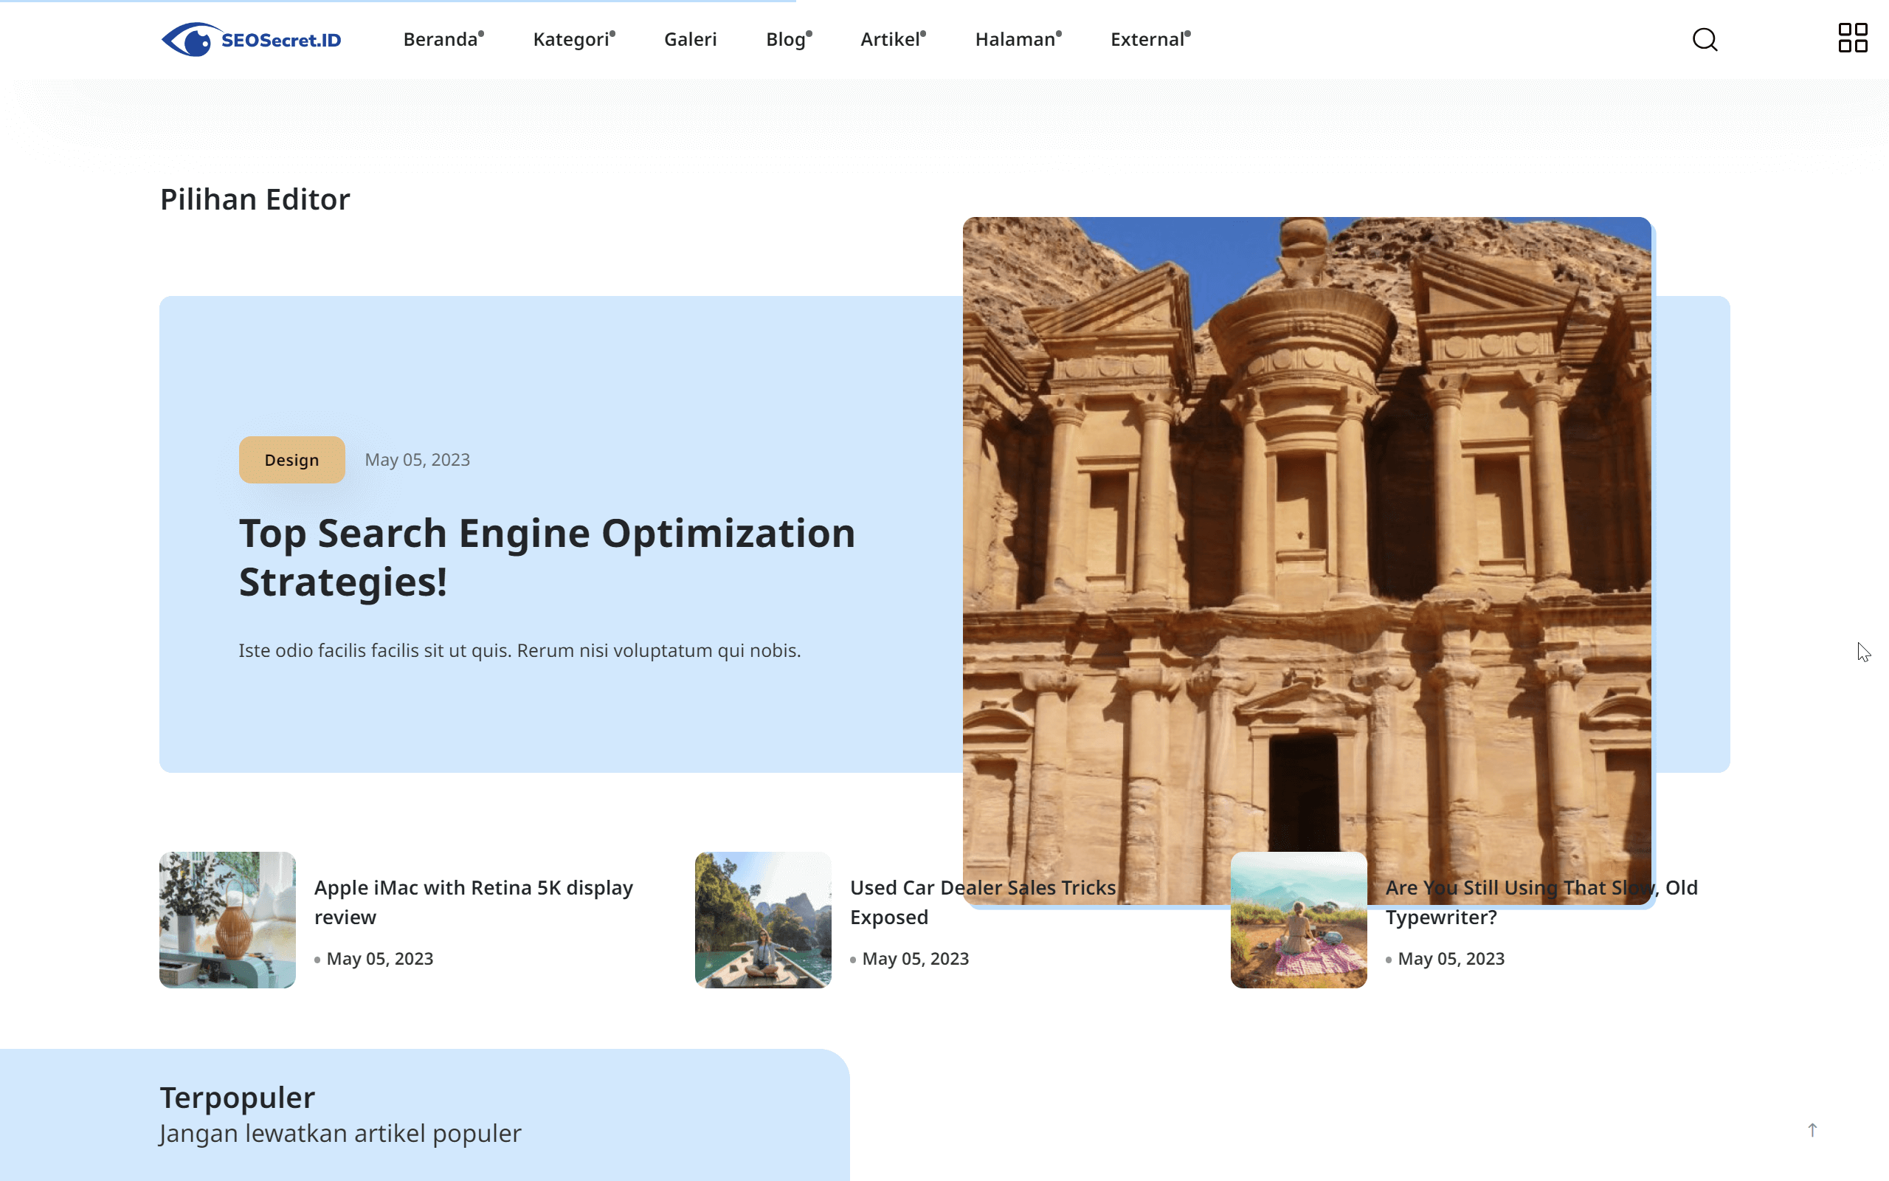Click the picnic meadow article thumbnail
Viewport: 1889px width, 1181px height.
click(1298, 921)
